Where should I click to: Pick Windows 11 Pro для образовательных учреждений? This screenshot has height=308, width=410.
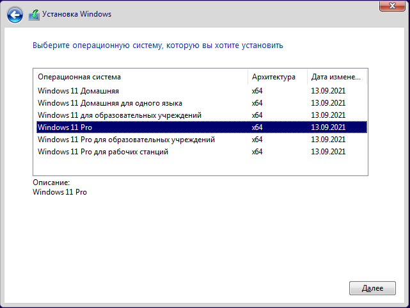126,140
